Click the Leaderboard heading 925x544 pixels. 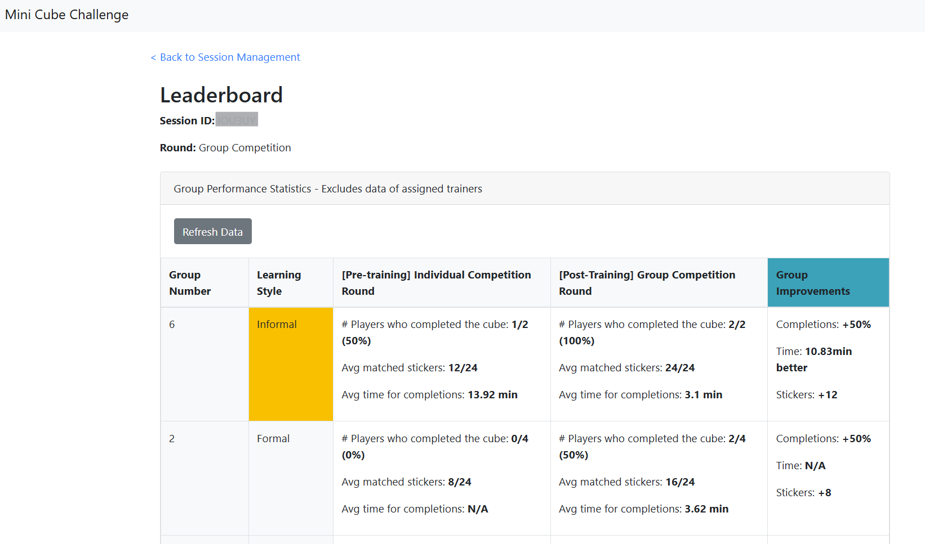[221, 95]
